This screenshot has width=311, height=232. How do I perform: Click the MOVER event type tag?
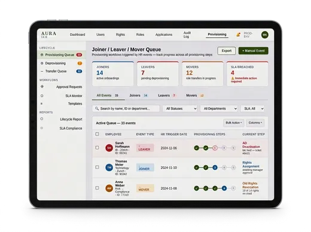point(145,188)
